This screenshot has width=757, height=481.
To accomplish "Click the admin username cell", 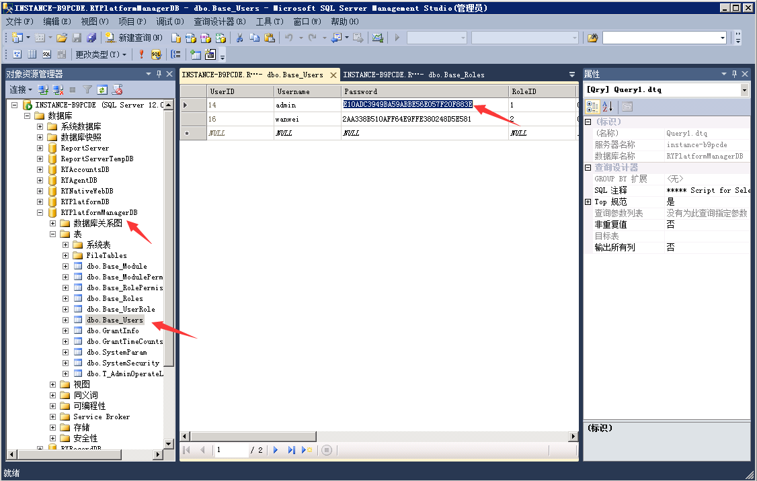I will [307, 105].
